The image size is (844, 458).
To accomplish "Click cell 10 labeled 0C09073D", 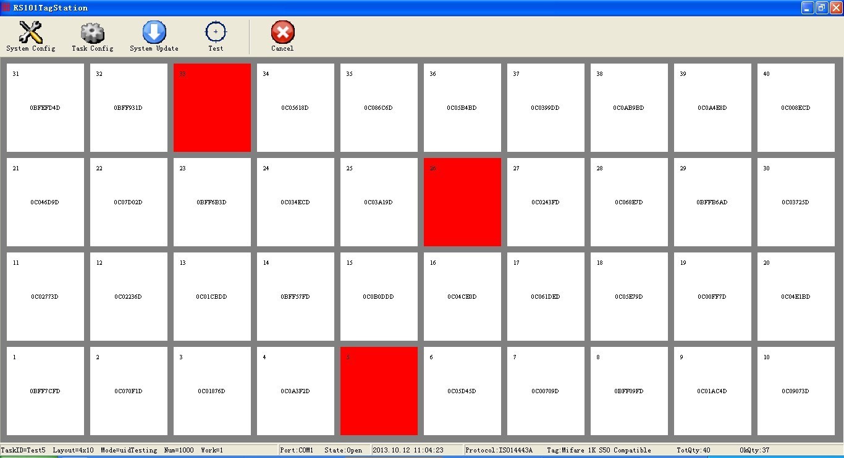I will [x=796, y=391].
